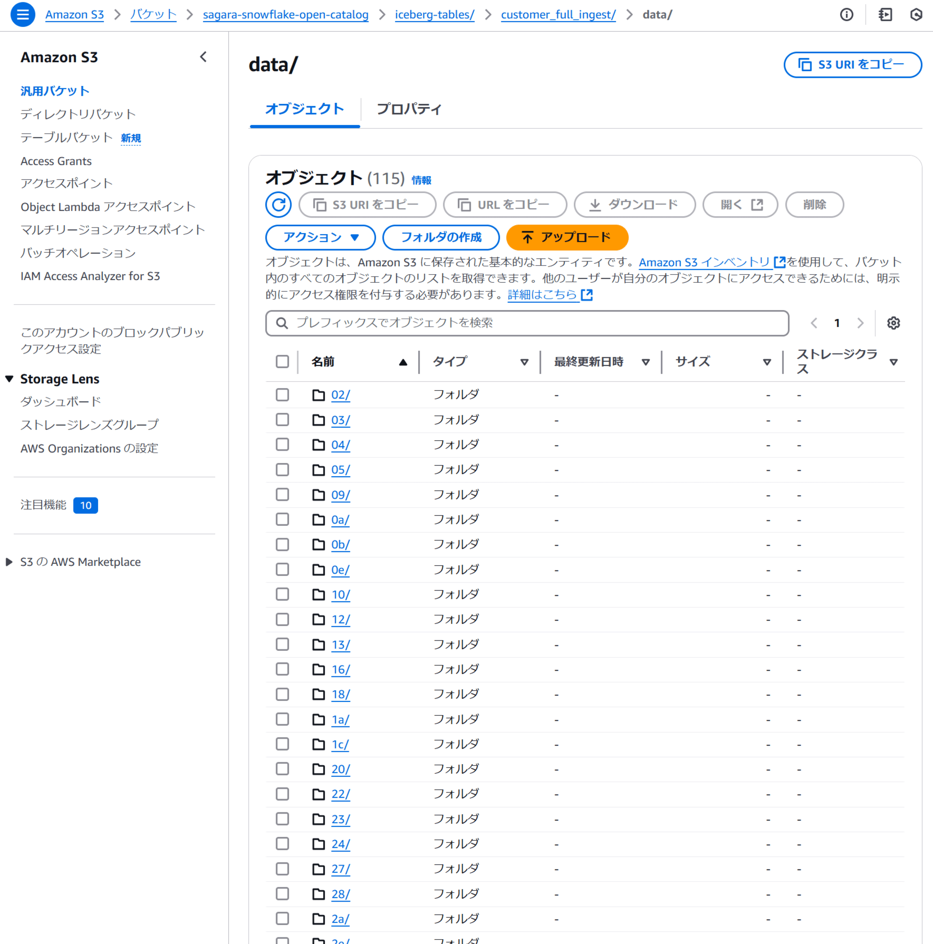
Task: Open folder link 28/
Action: (x=340, y=894)
